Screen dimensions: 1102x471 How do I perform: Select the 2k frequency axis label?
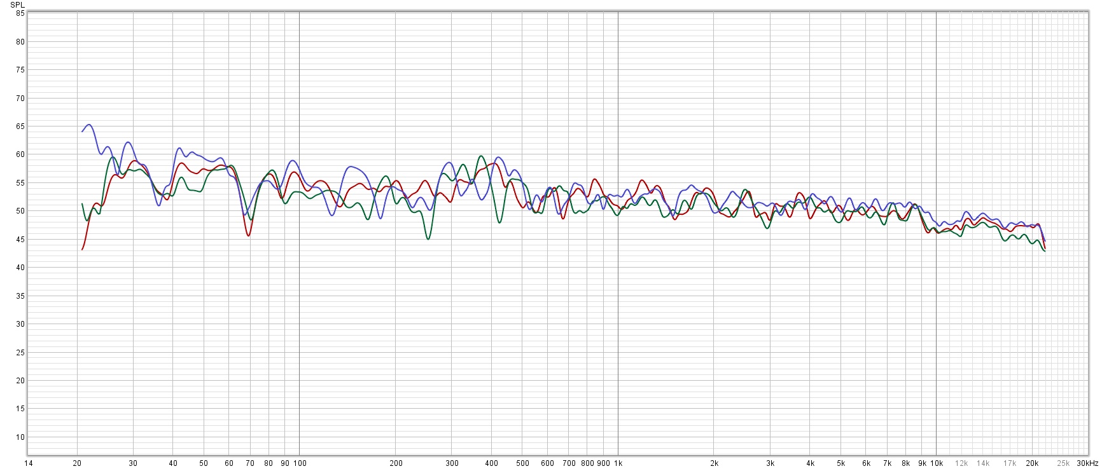click(x=714, y=463)
